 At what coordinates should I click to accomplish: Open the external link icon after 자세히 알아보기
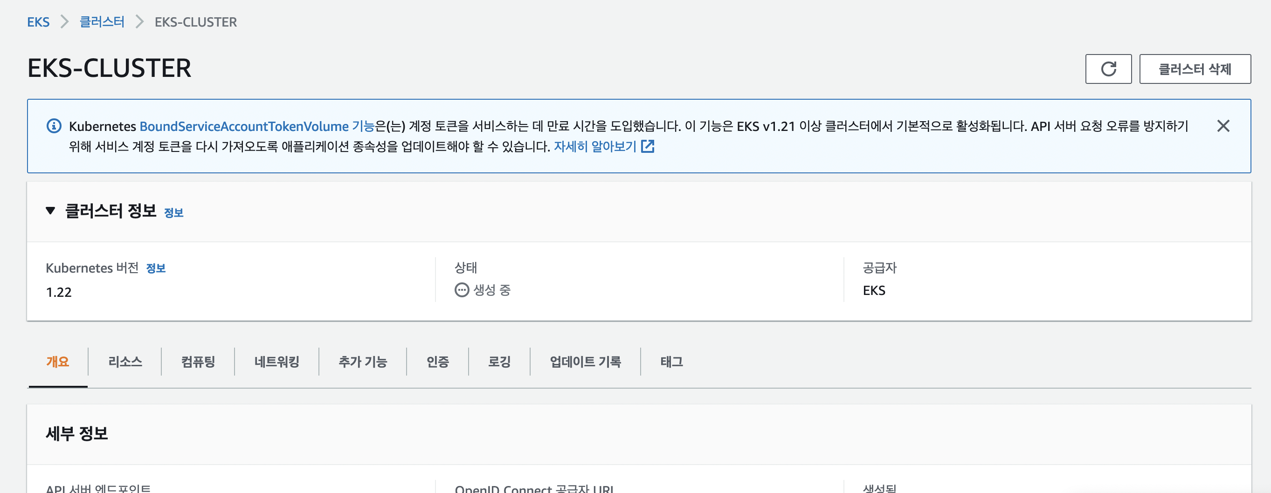click(x=647, y=146)
